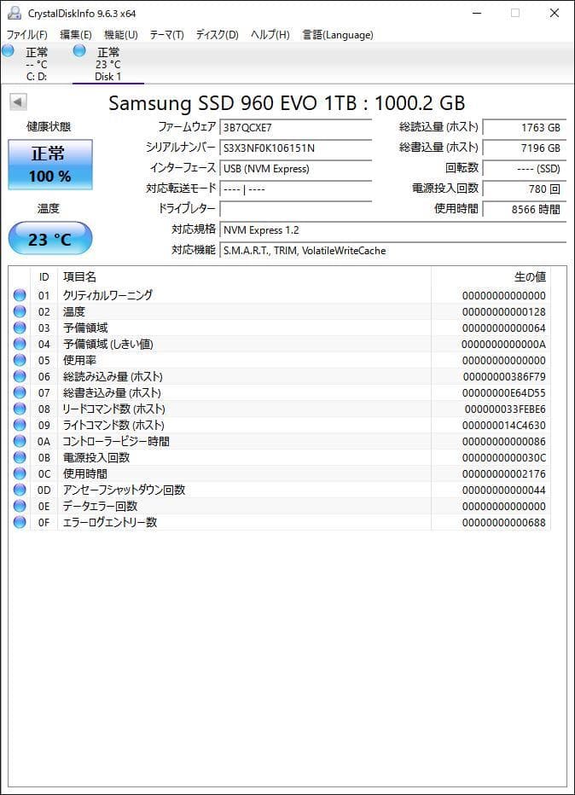Image resolution: width=575 pixels, height=795 pixels.
Task: Open the ディスク(D) menu
Action: [x=217, y=34]
